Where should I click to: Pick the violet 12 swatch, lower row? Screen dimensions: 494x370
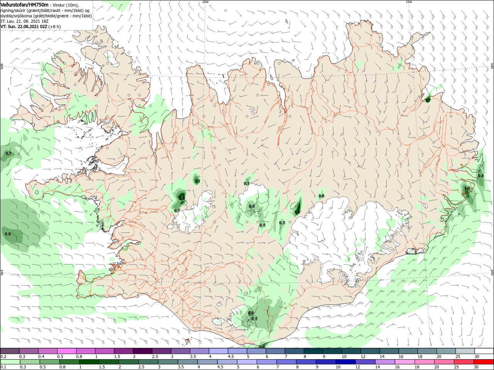point(365,362)
